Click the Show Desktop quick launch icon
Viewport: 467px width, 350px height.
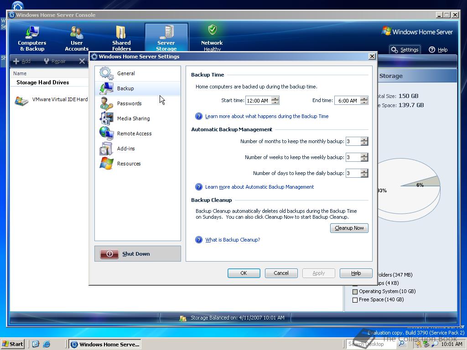(36, 344)
